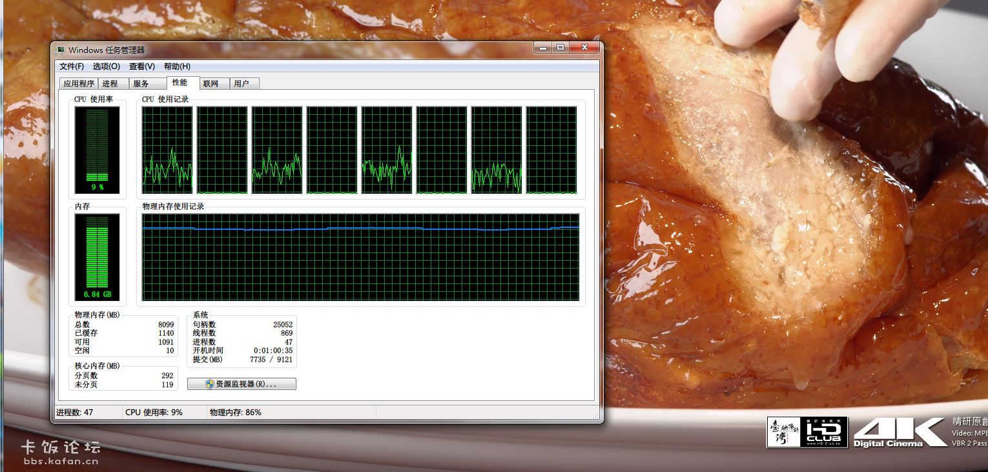Open the 帮助(H) menu
Image resolution: width=988 pixels, height=472 pixels.
tap(177, 67)
